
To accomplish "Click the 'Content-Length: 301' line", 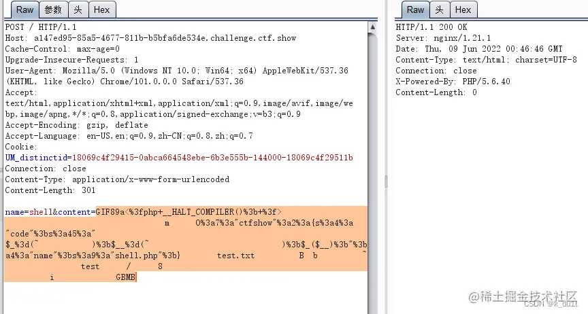I will pyautogui.click(x=50, y=190).
